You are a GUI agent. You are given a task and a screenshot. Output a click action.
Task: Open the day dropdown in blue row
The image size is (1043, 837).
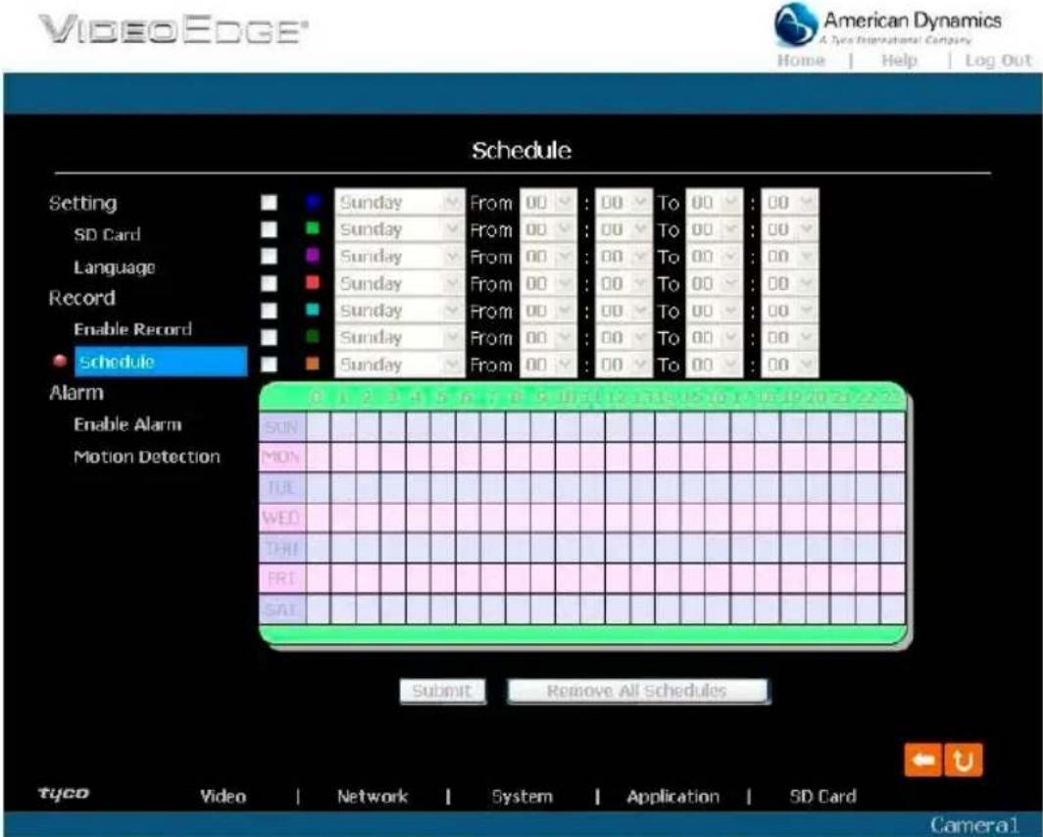click(x=399, y=202)
